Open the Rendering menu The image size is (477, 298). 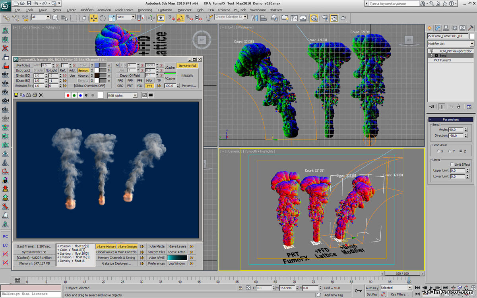[x=145, y=10]
